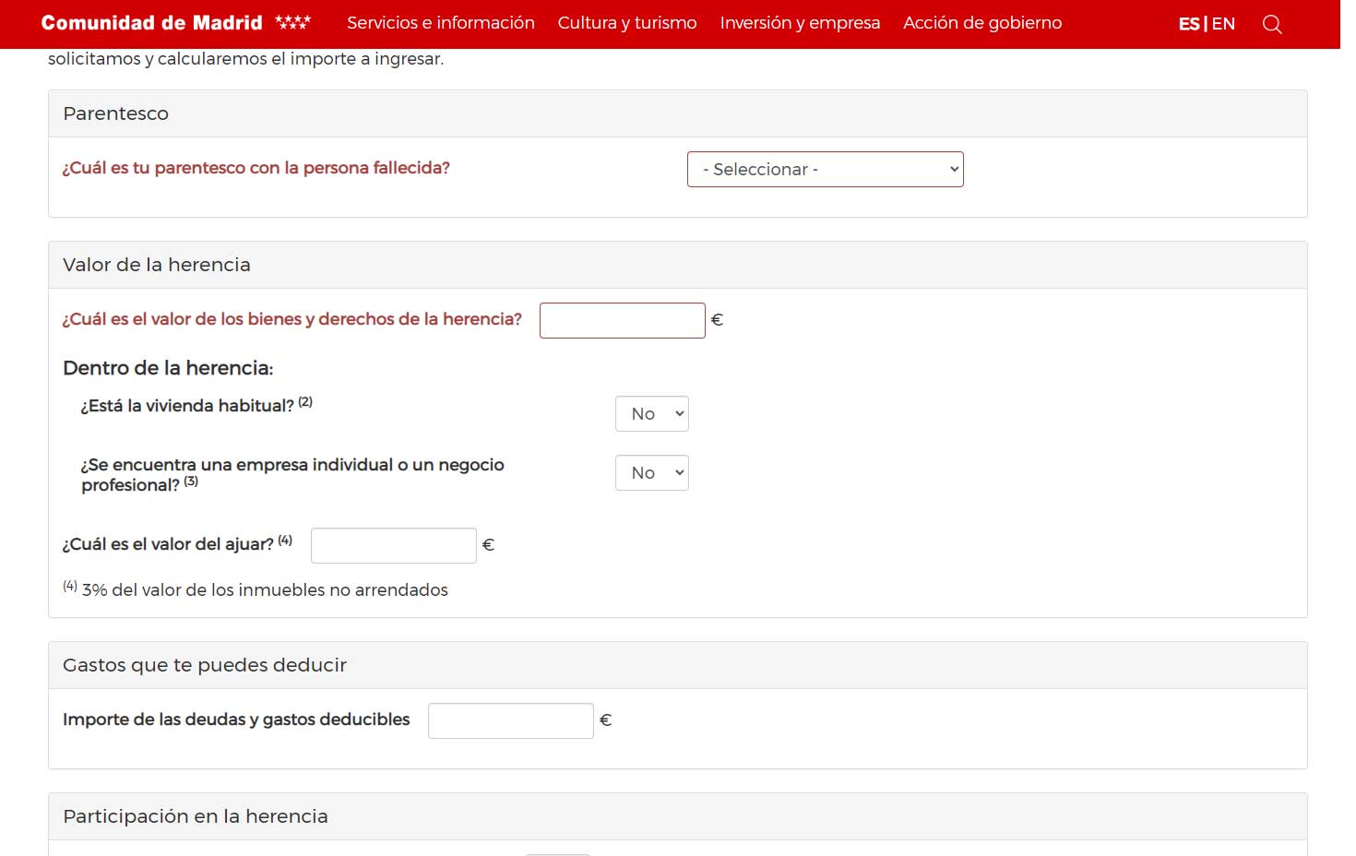1356x856 pixels.
Task: Focus the bienes y derechos value field
Action: tap(622, 321)
